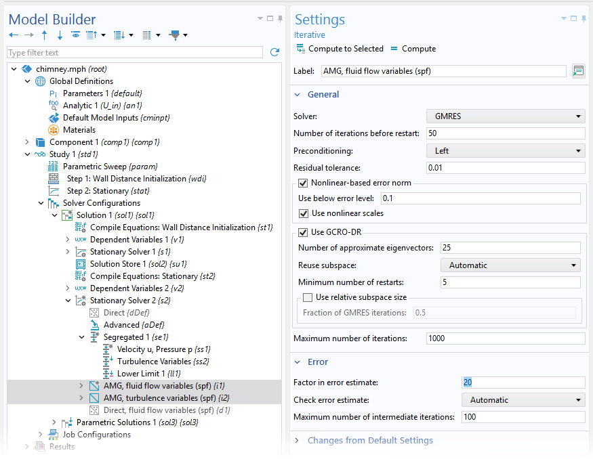The width and height of the screenshot is (593, 459).
Task: Click Compute to Selected button
Action: pyautogui.click(x=340, y=49)
